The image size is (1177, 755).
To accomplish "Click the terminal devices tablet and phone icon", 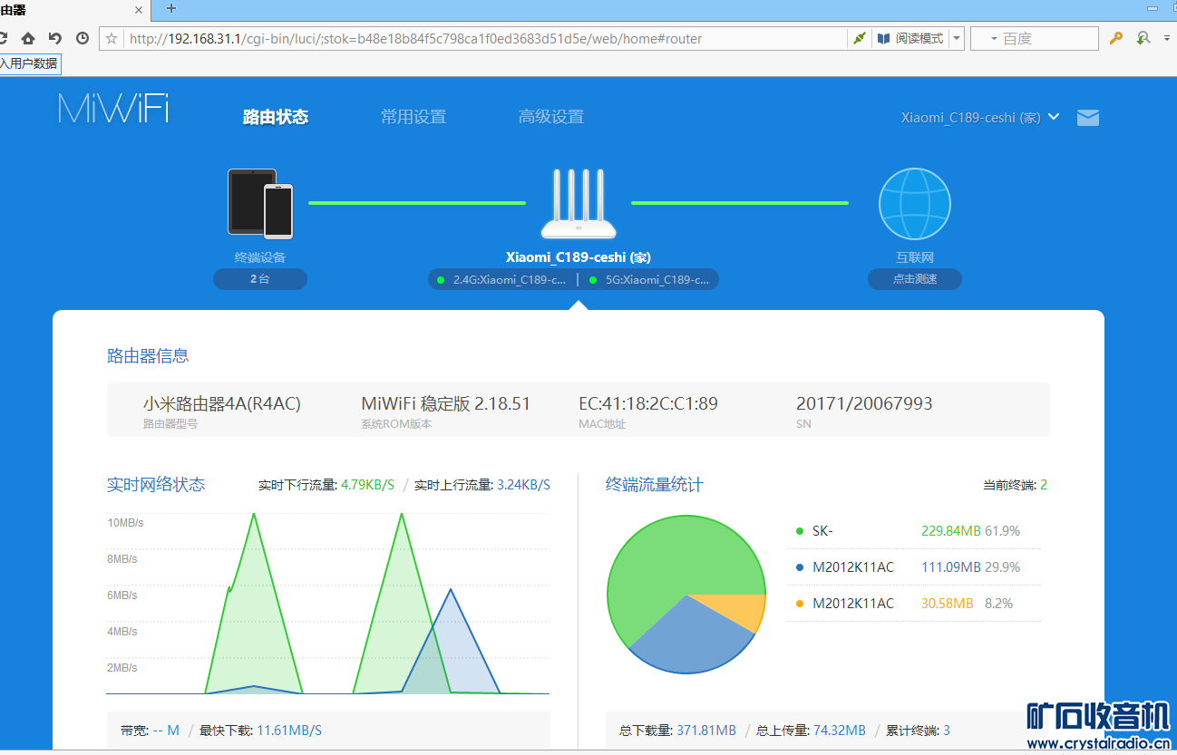I will point(260,202).
